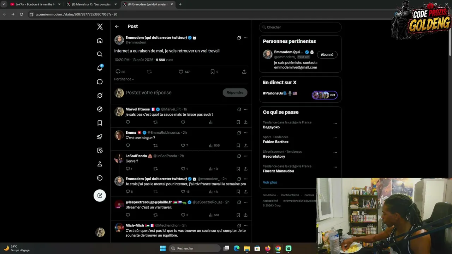Open the X logo home link
Viewport: 452px width, 254px height.
click(100, 26)
